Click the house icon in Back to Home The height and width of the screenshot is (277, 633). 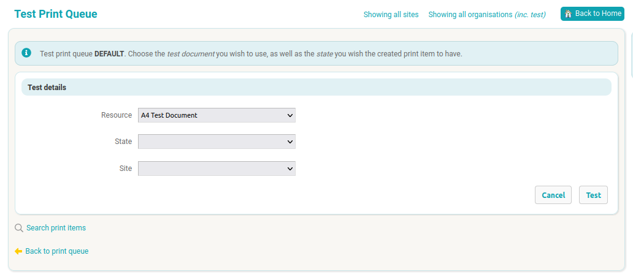[x=568, y=13]
